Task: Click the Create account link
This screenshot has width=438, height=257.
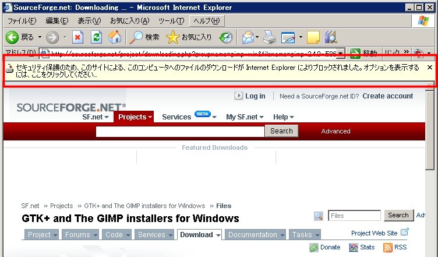Action: (x=388, y=96)
